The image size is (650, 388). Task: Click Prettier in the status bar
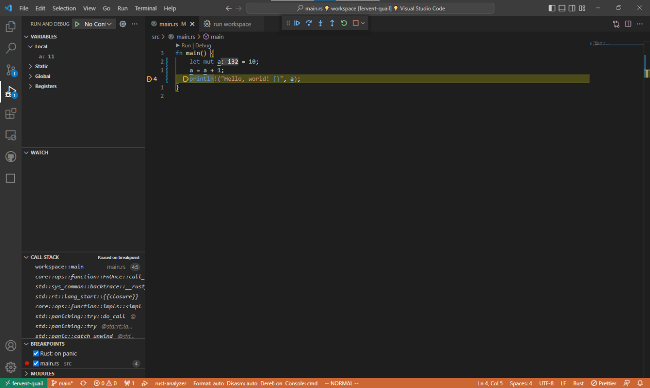pos(604,383)
